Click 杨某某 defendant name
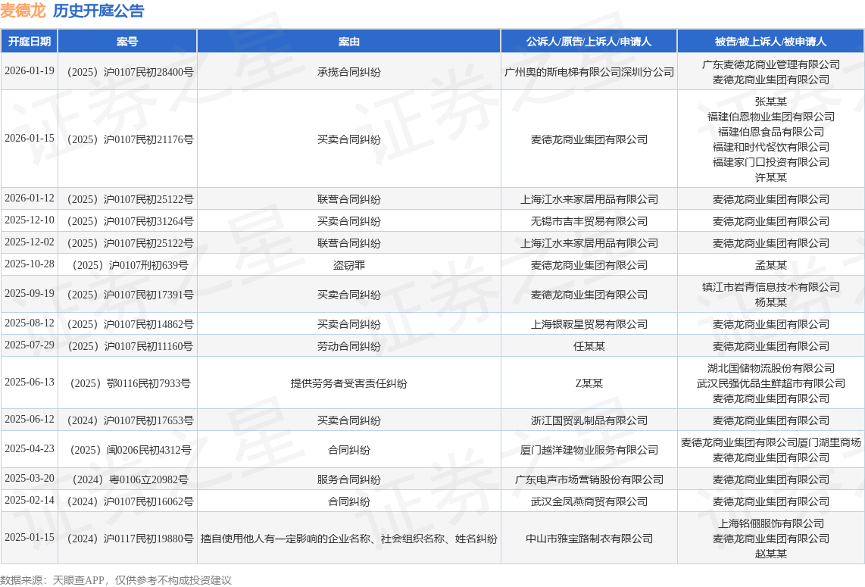 [770, 301]
